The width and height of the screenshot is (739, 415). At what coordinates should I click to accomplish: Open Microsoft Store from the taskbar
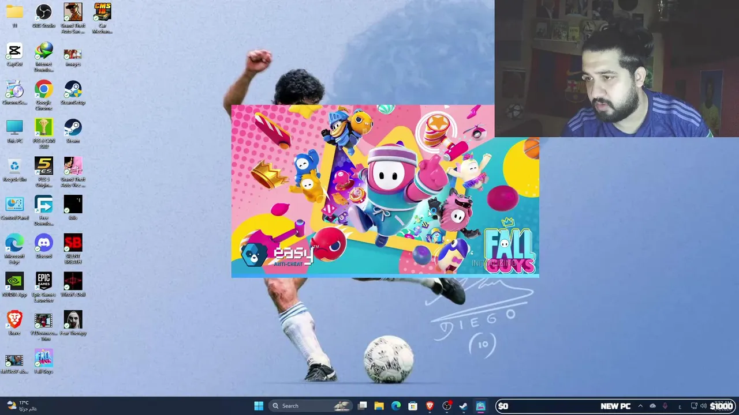point(413,406)
